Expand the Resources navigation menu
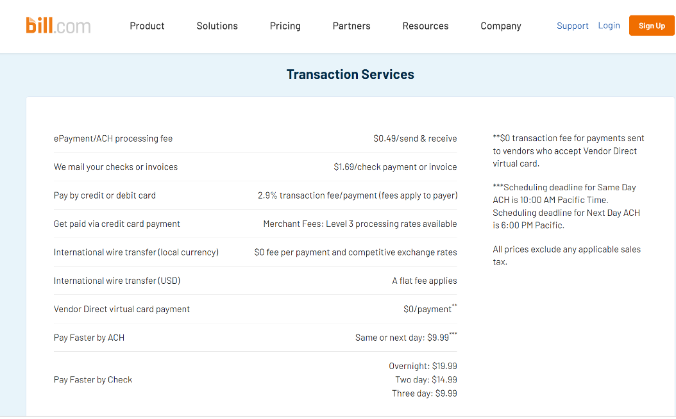 coord(425,26)
